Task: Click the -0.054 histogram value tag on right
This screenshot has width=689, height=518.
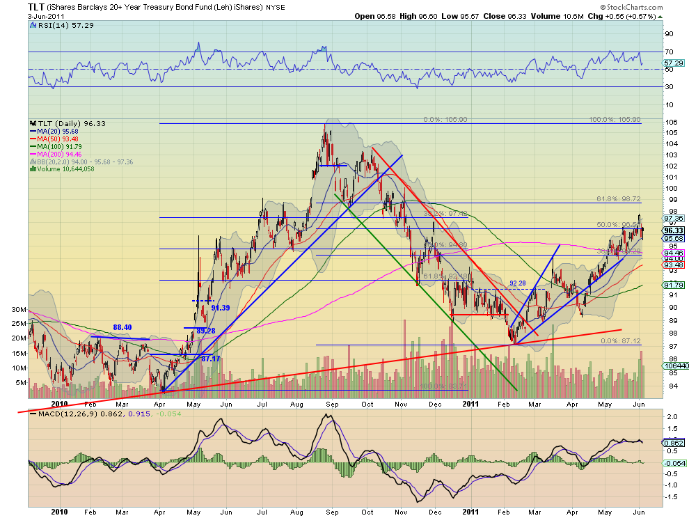Action: pyautogui.click(x=674, y=463)
